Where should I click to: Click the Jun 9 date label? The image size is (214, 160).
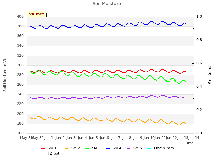(138, 138)
